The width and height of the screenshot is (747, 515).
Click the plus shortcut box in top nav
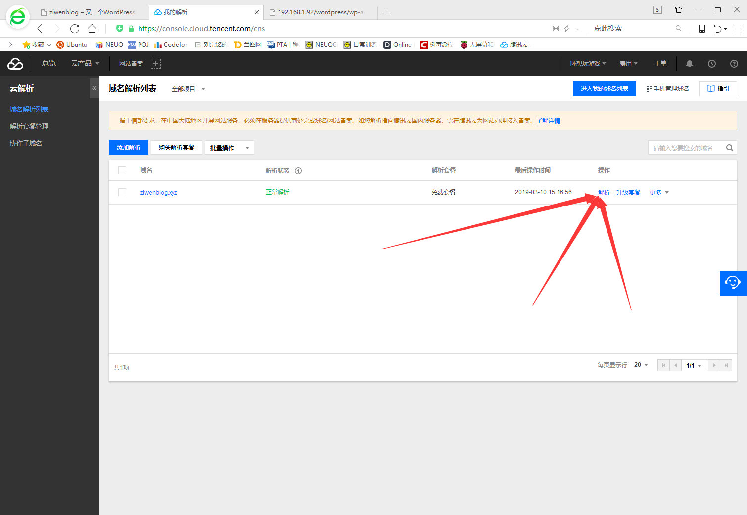click(156, 63)
